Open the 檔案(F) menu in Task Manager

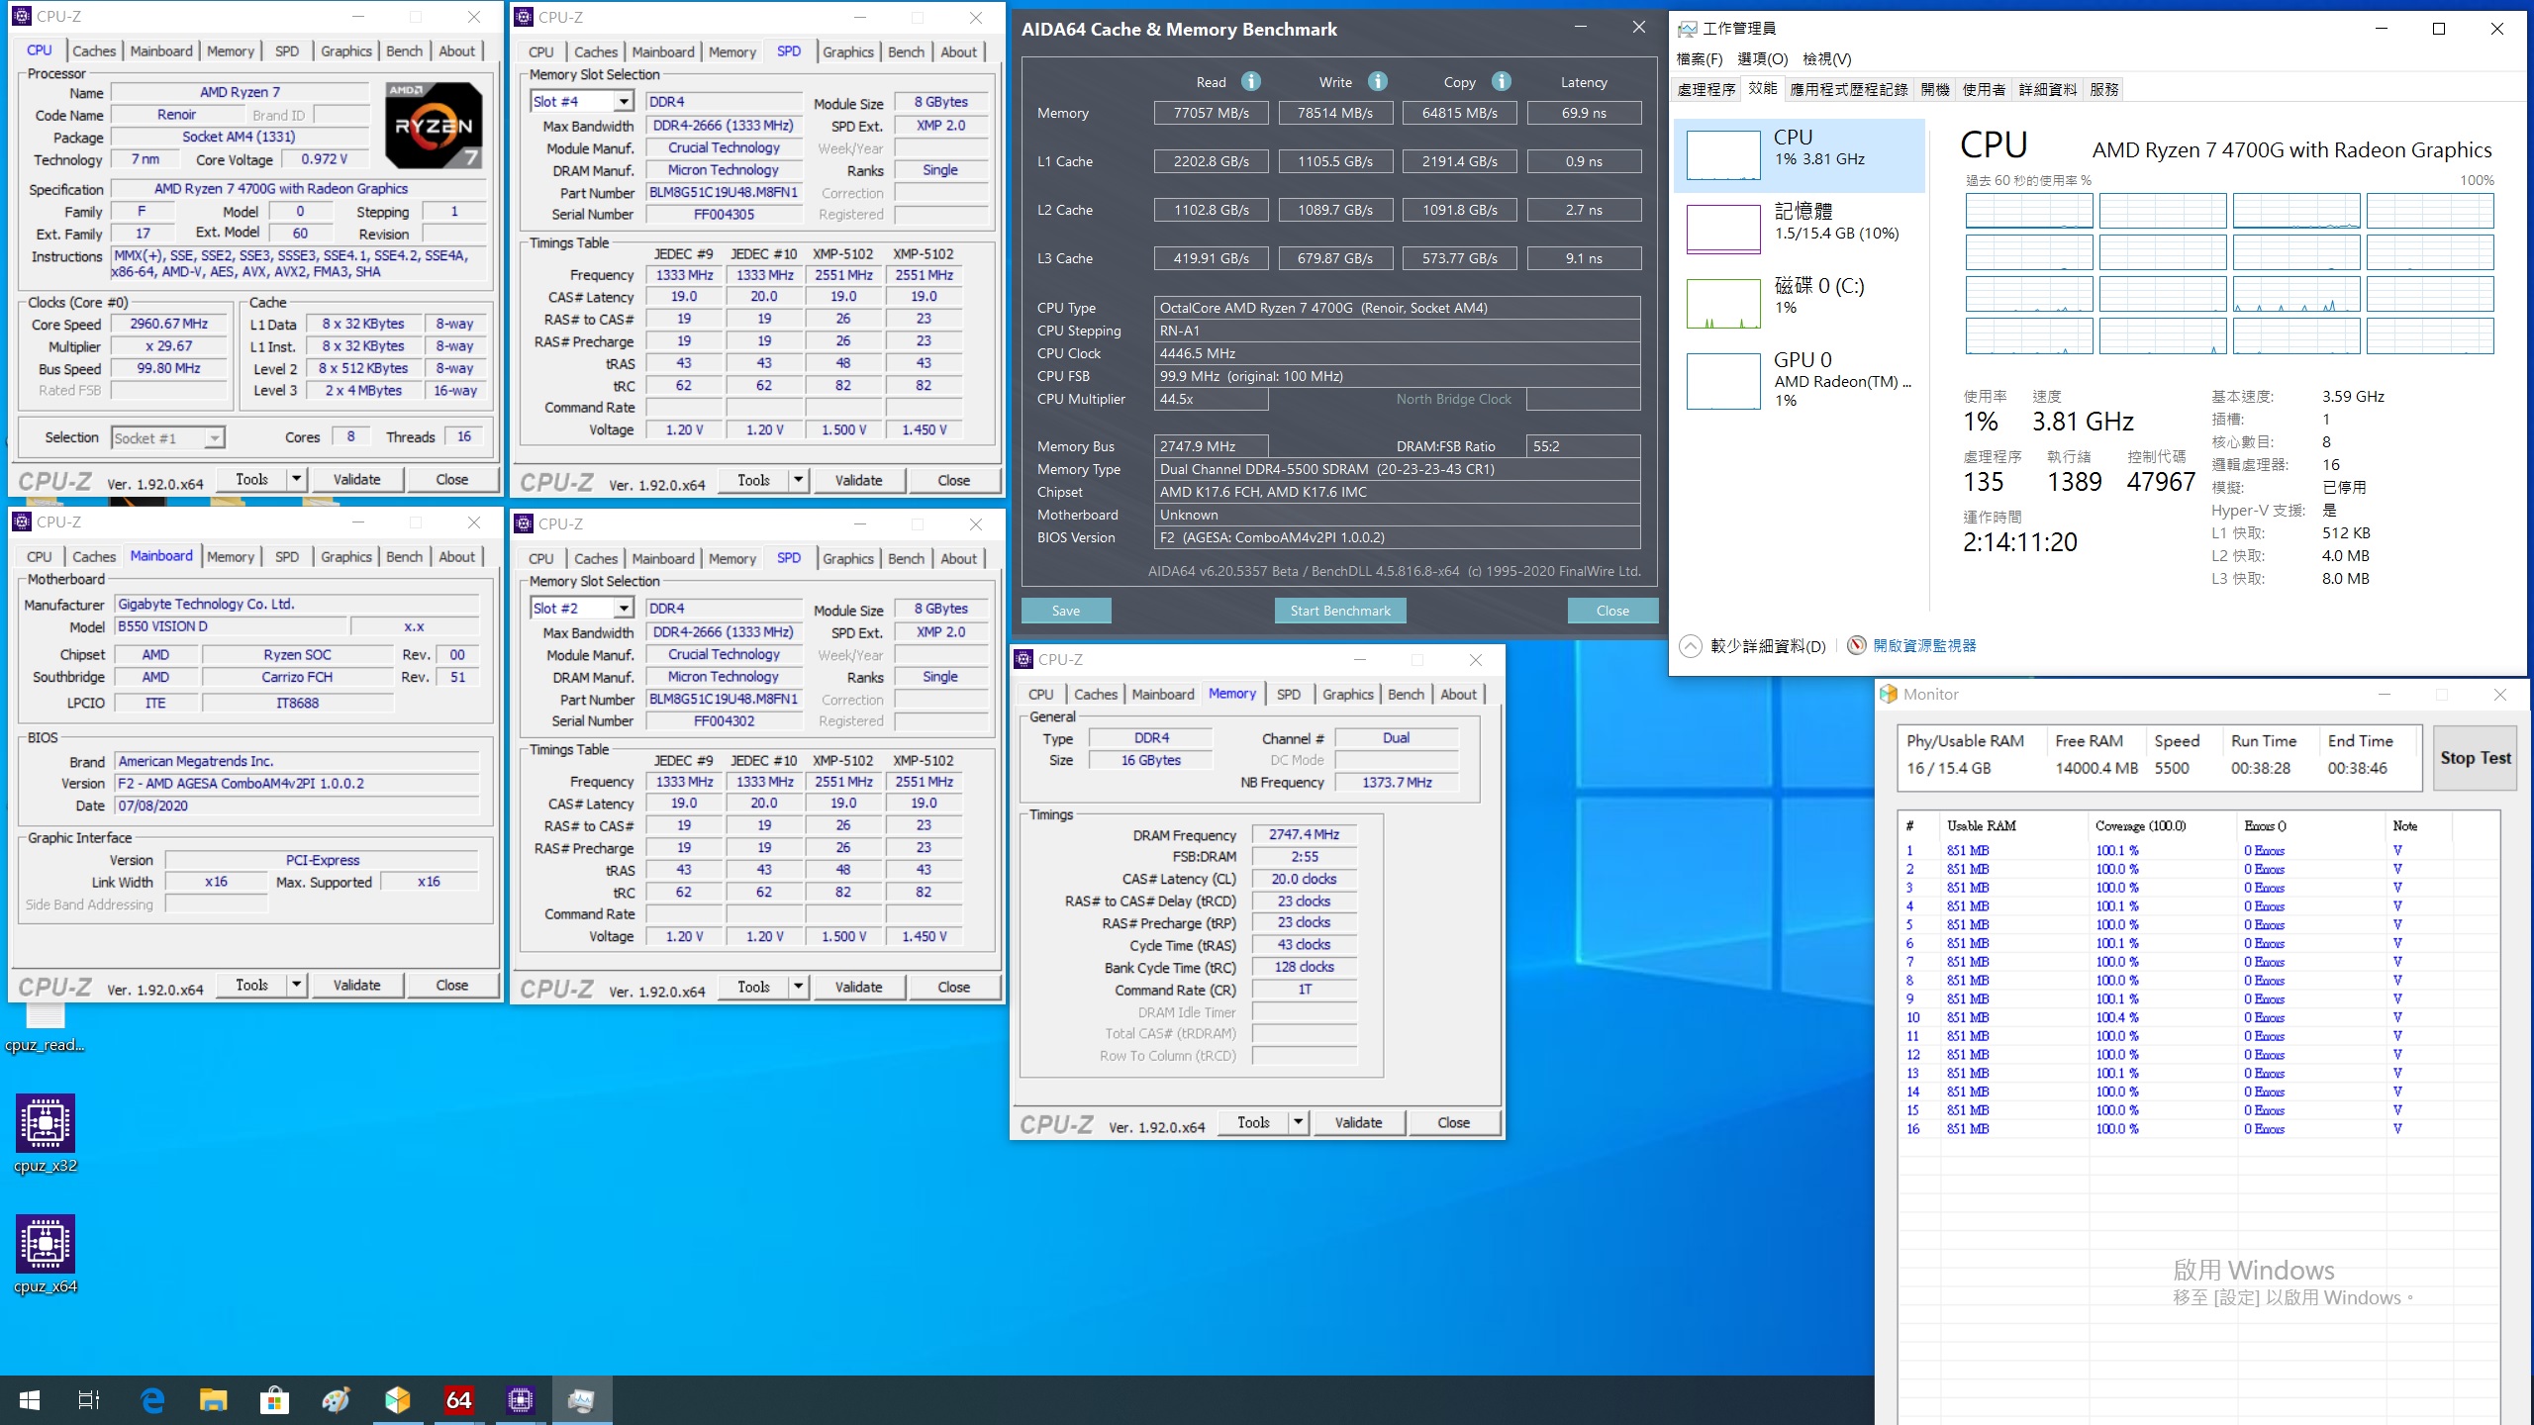1700,59
